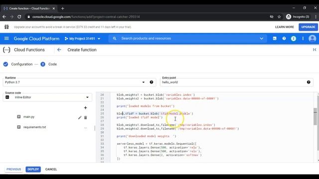Screen dimensions: 319x179
Task: Open help for the Entry point field
Action: (309, 82)
